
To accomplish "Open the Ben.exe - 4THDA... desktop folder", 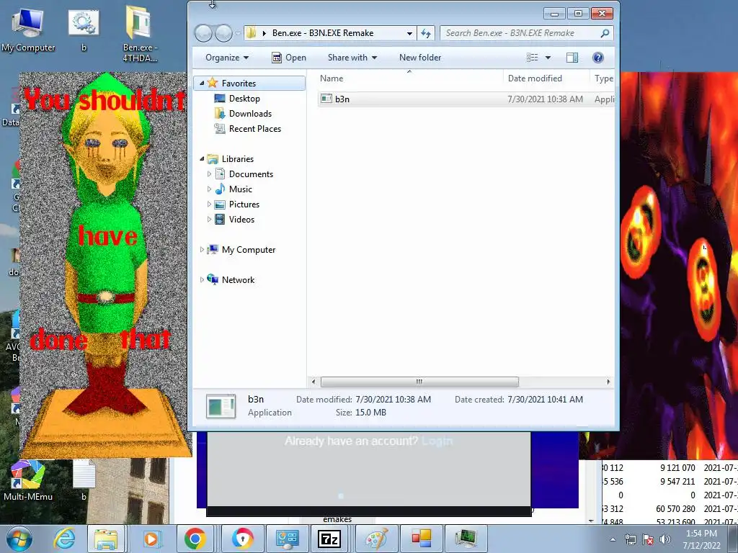I will click(x=139, y=34).
